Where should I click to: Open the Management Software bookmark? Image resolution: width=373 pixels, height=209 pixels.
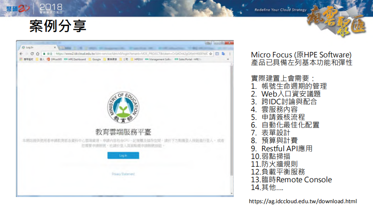point(158,59)
